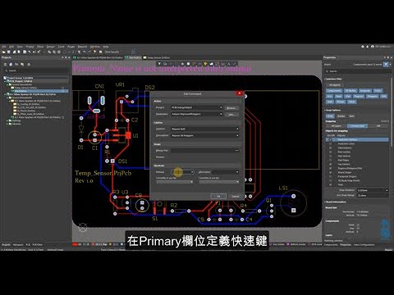394x295 pixels.
Task: Close the Edit Command dialog with red X
Action: click(240, 93)
